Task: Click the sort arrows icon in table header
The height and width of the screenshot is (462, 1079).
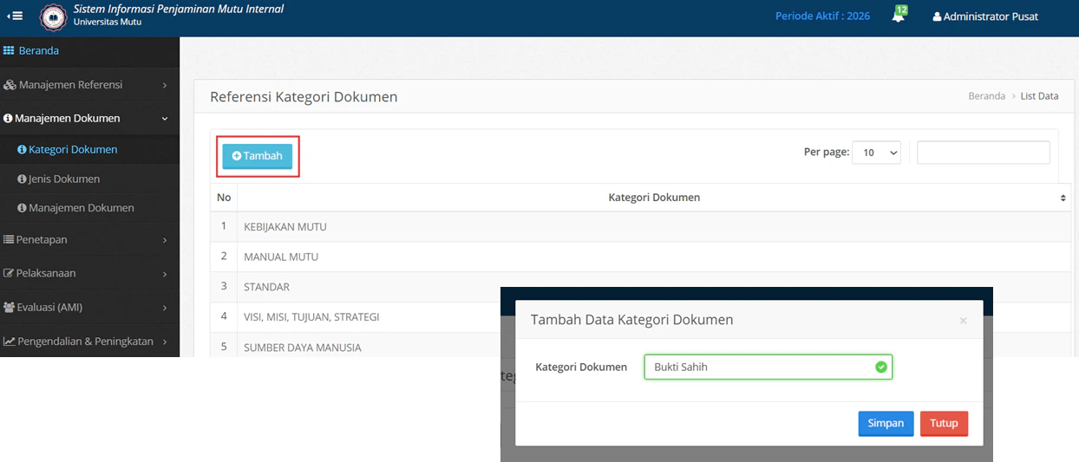Action: [x=1063, y=198]
